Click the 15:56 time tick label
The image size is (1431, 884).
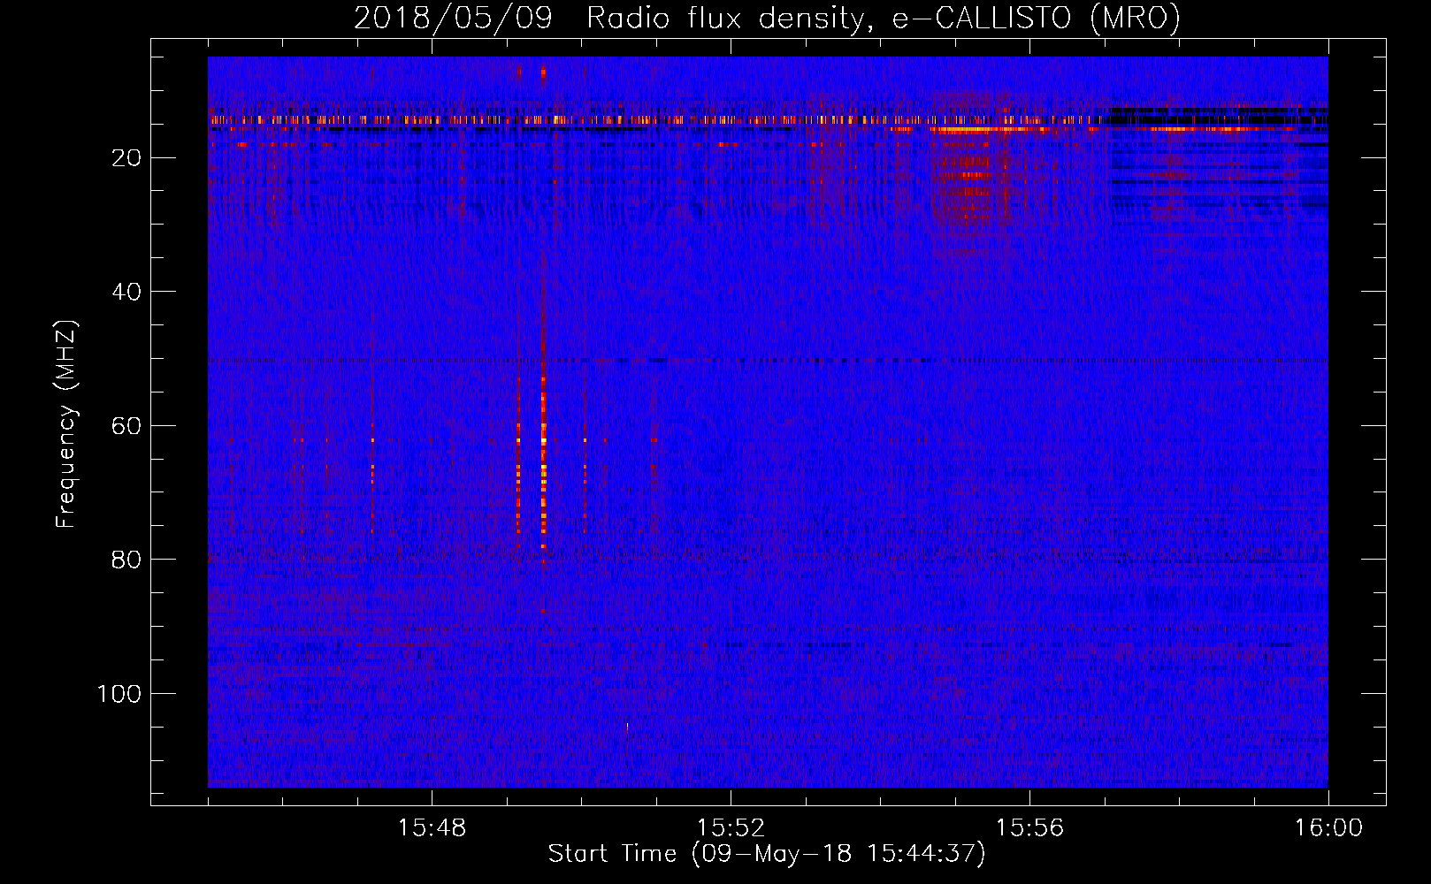1029,828
